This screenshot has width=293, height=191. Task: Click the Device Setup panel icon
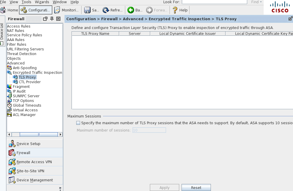[12, 144]
